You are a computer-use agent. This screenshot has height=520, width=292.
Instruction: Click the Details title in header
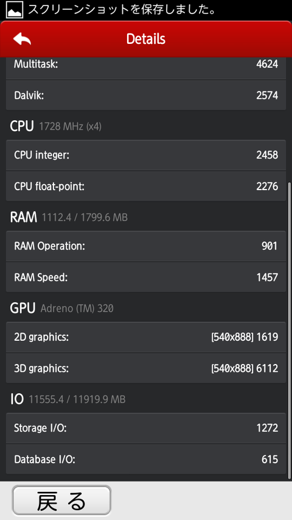(145, 39)
